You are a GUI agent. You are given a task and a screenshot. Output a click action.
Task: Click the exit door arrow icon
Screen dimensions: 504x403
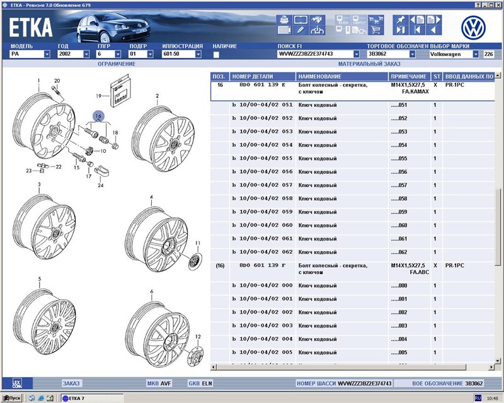click(x=401, y=30)
